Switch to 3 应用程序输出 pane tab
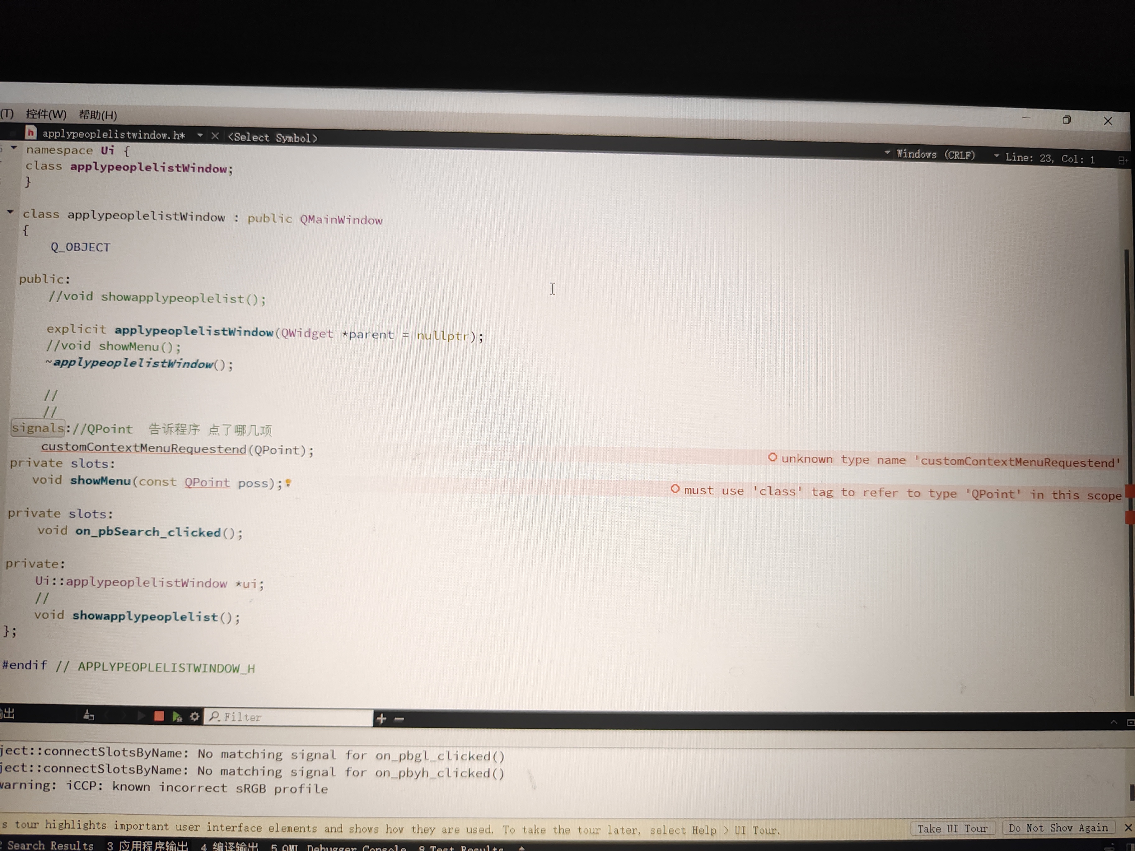1135x851 pixels. pos(147,845)
